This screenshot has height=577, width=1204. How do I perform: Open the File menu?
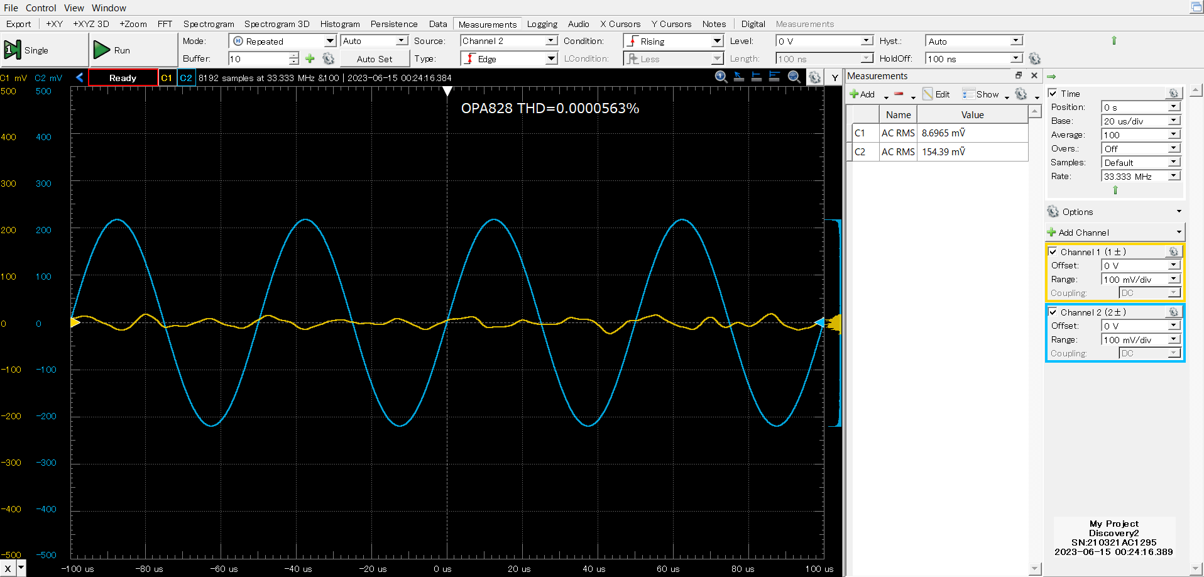click(11, 8)
